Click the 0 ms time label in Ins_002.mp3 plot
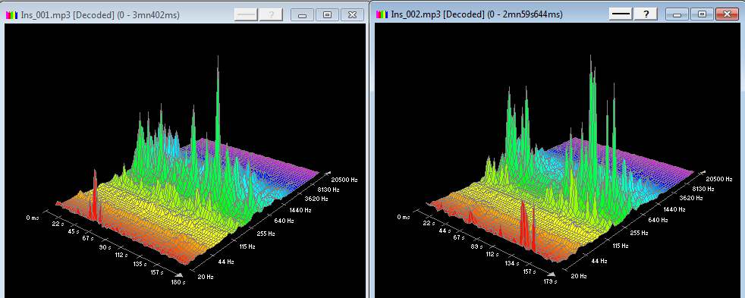This screenshot has height=298, width=745. point(403,217)
